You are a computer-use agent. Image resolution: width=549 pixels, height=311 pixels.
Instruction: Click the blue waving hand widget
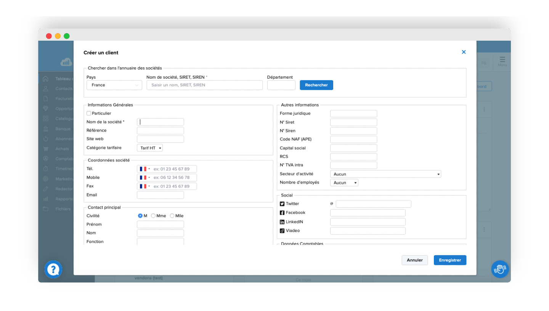[500, 269]
